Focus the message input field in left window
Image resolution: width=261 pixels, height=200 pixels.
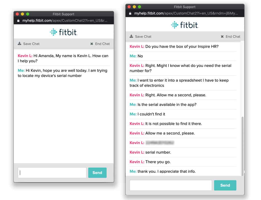pos(52,173)
